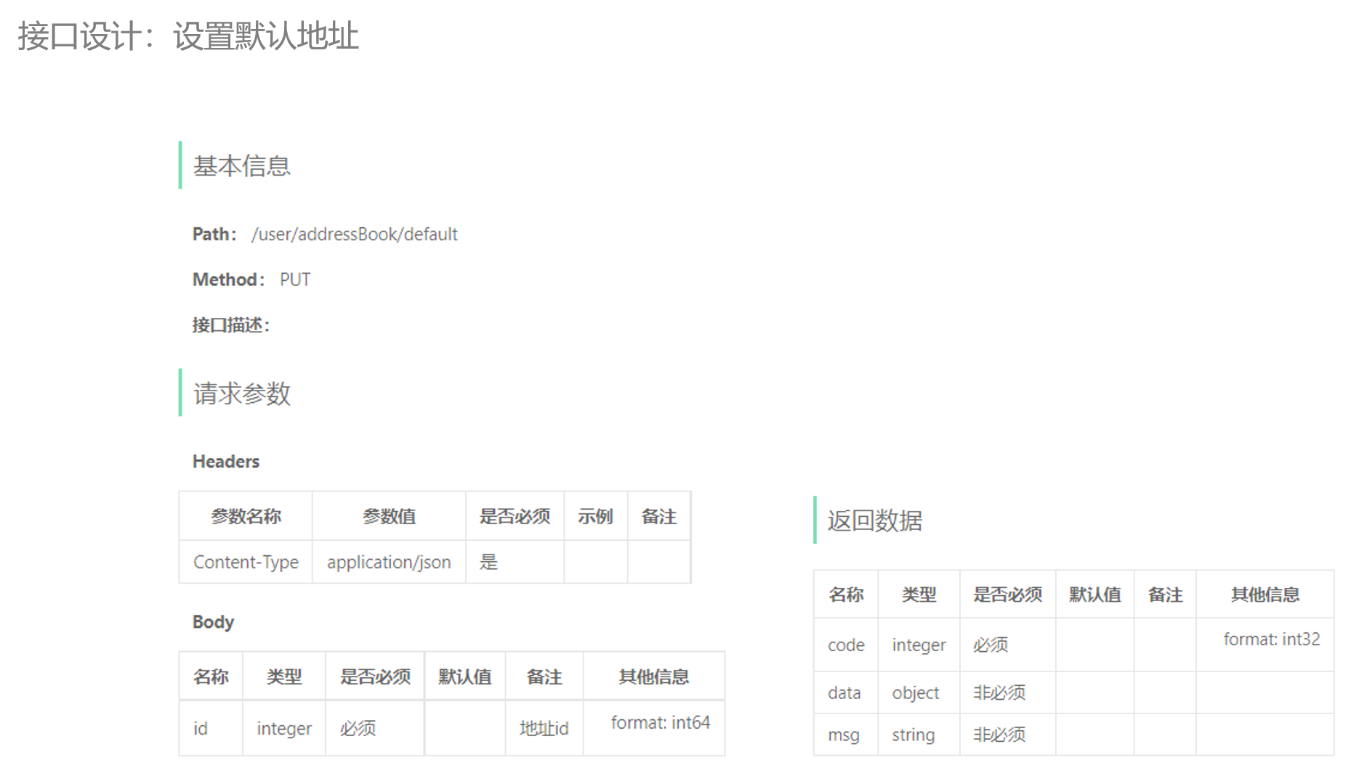Select the 基本信息 section heading
Image resolution: width=1351 pixels, height=768 pixels.
(x=241, y=166)
